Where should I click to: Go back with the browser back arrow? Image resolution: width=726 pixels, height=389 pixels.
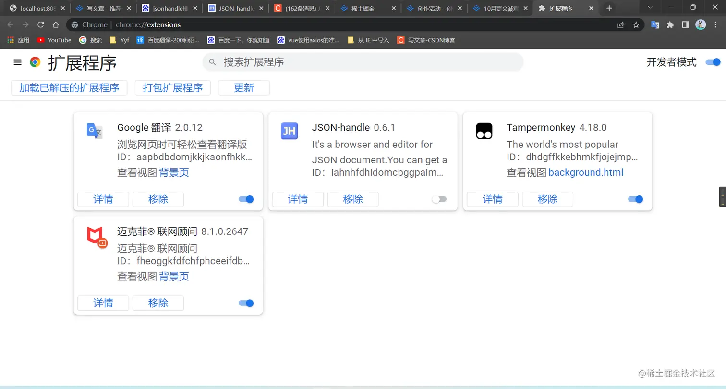(11, 24)
